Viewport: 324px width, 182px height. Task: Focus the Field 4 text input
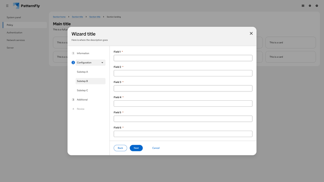(183, 104)
